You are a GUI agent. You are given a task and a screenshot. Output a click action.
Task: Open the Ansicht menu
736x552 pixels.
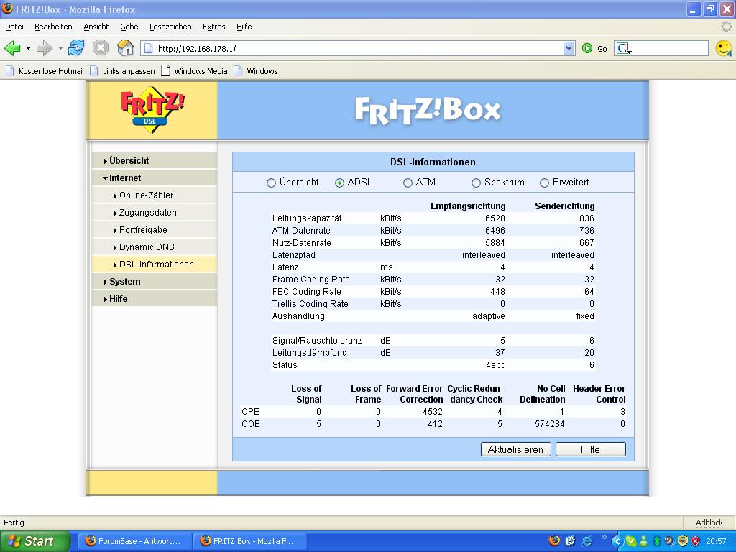click(96, 27)
